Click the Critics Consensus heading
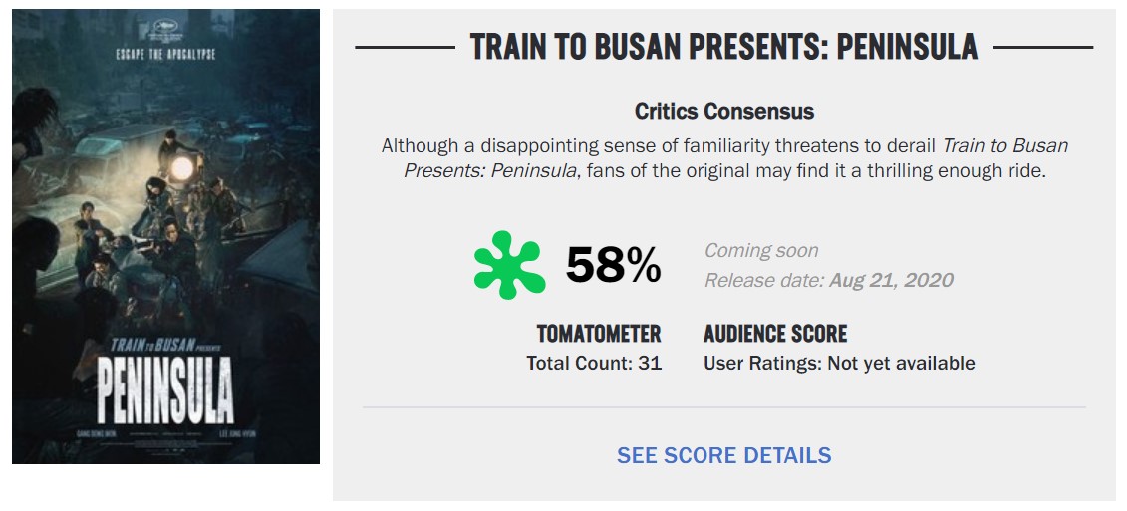1127x511 pixels. [x=723, y=112]
